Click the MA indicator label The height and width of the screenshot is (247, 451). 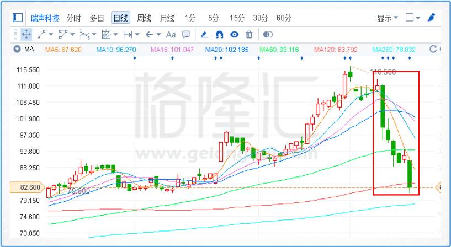(x=29, y=49)
